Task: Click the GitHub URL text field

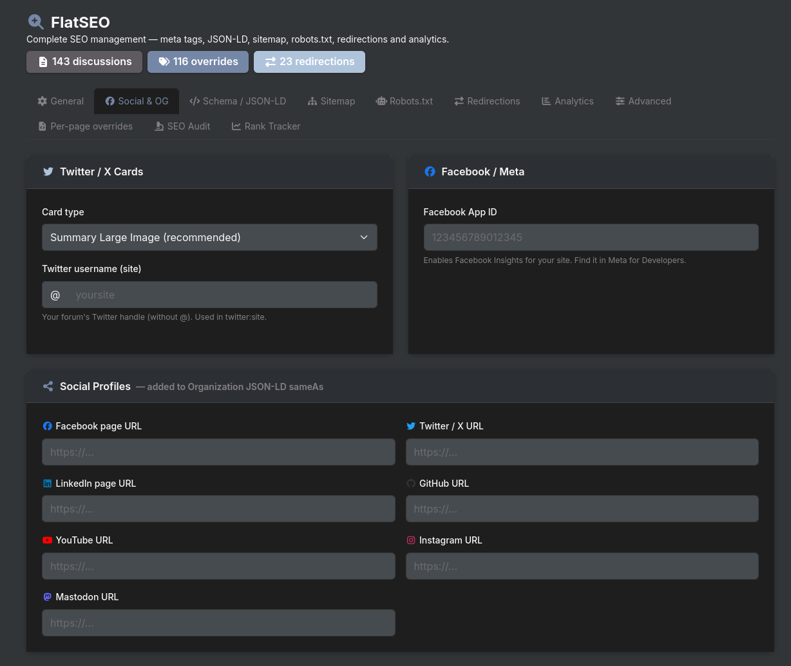Action: (x=582, y=509)
